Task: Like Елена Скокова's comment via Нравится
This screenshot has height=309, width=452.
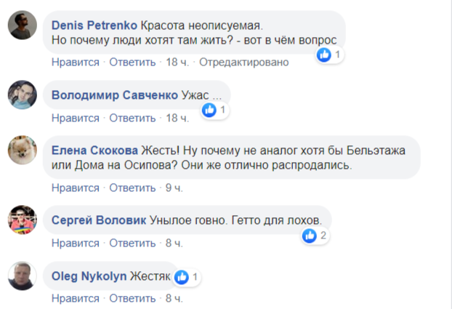Action: pos(75,188)
